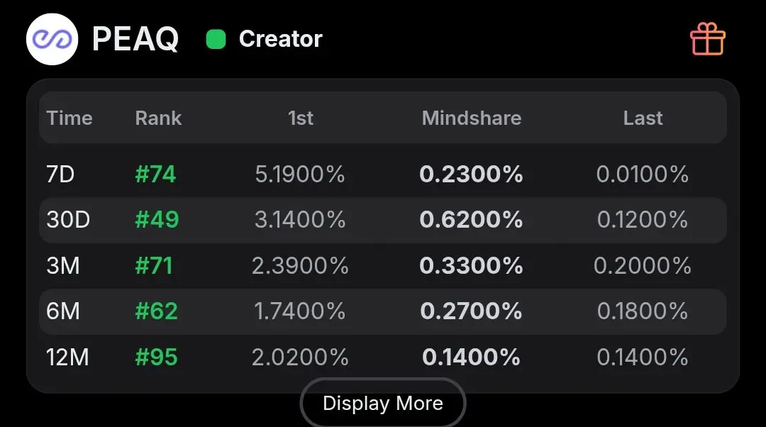The width and height of the screenshot is (766, 427).
Task: Expand table with Display More button
Action: tap(383, 404)
